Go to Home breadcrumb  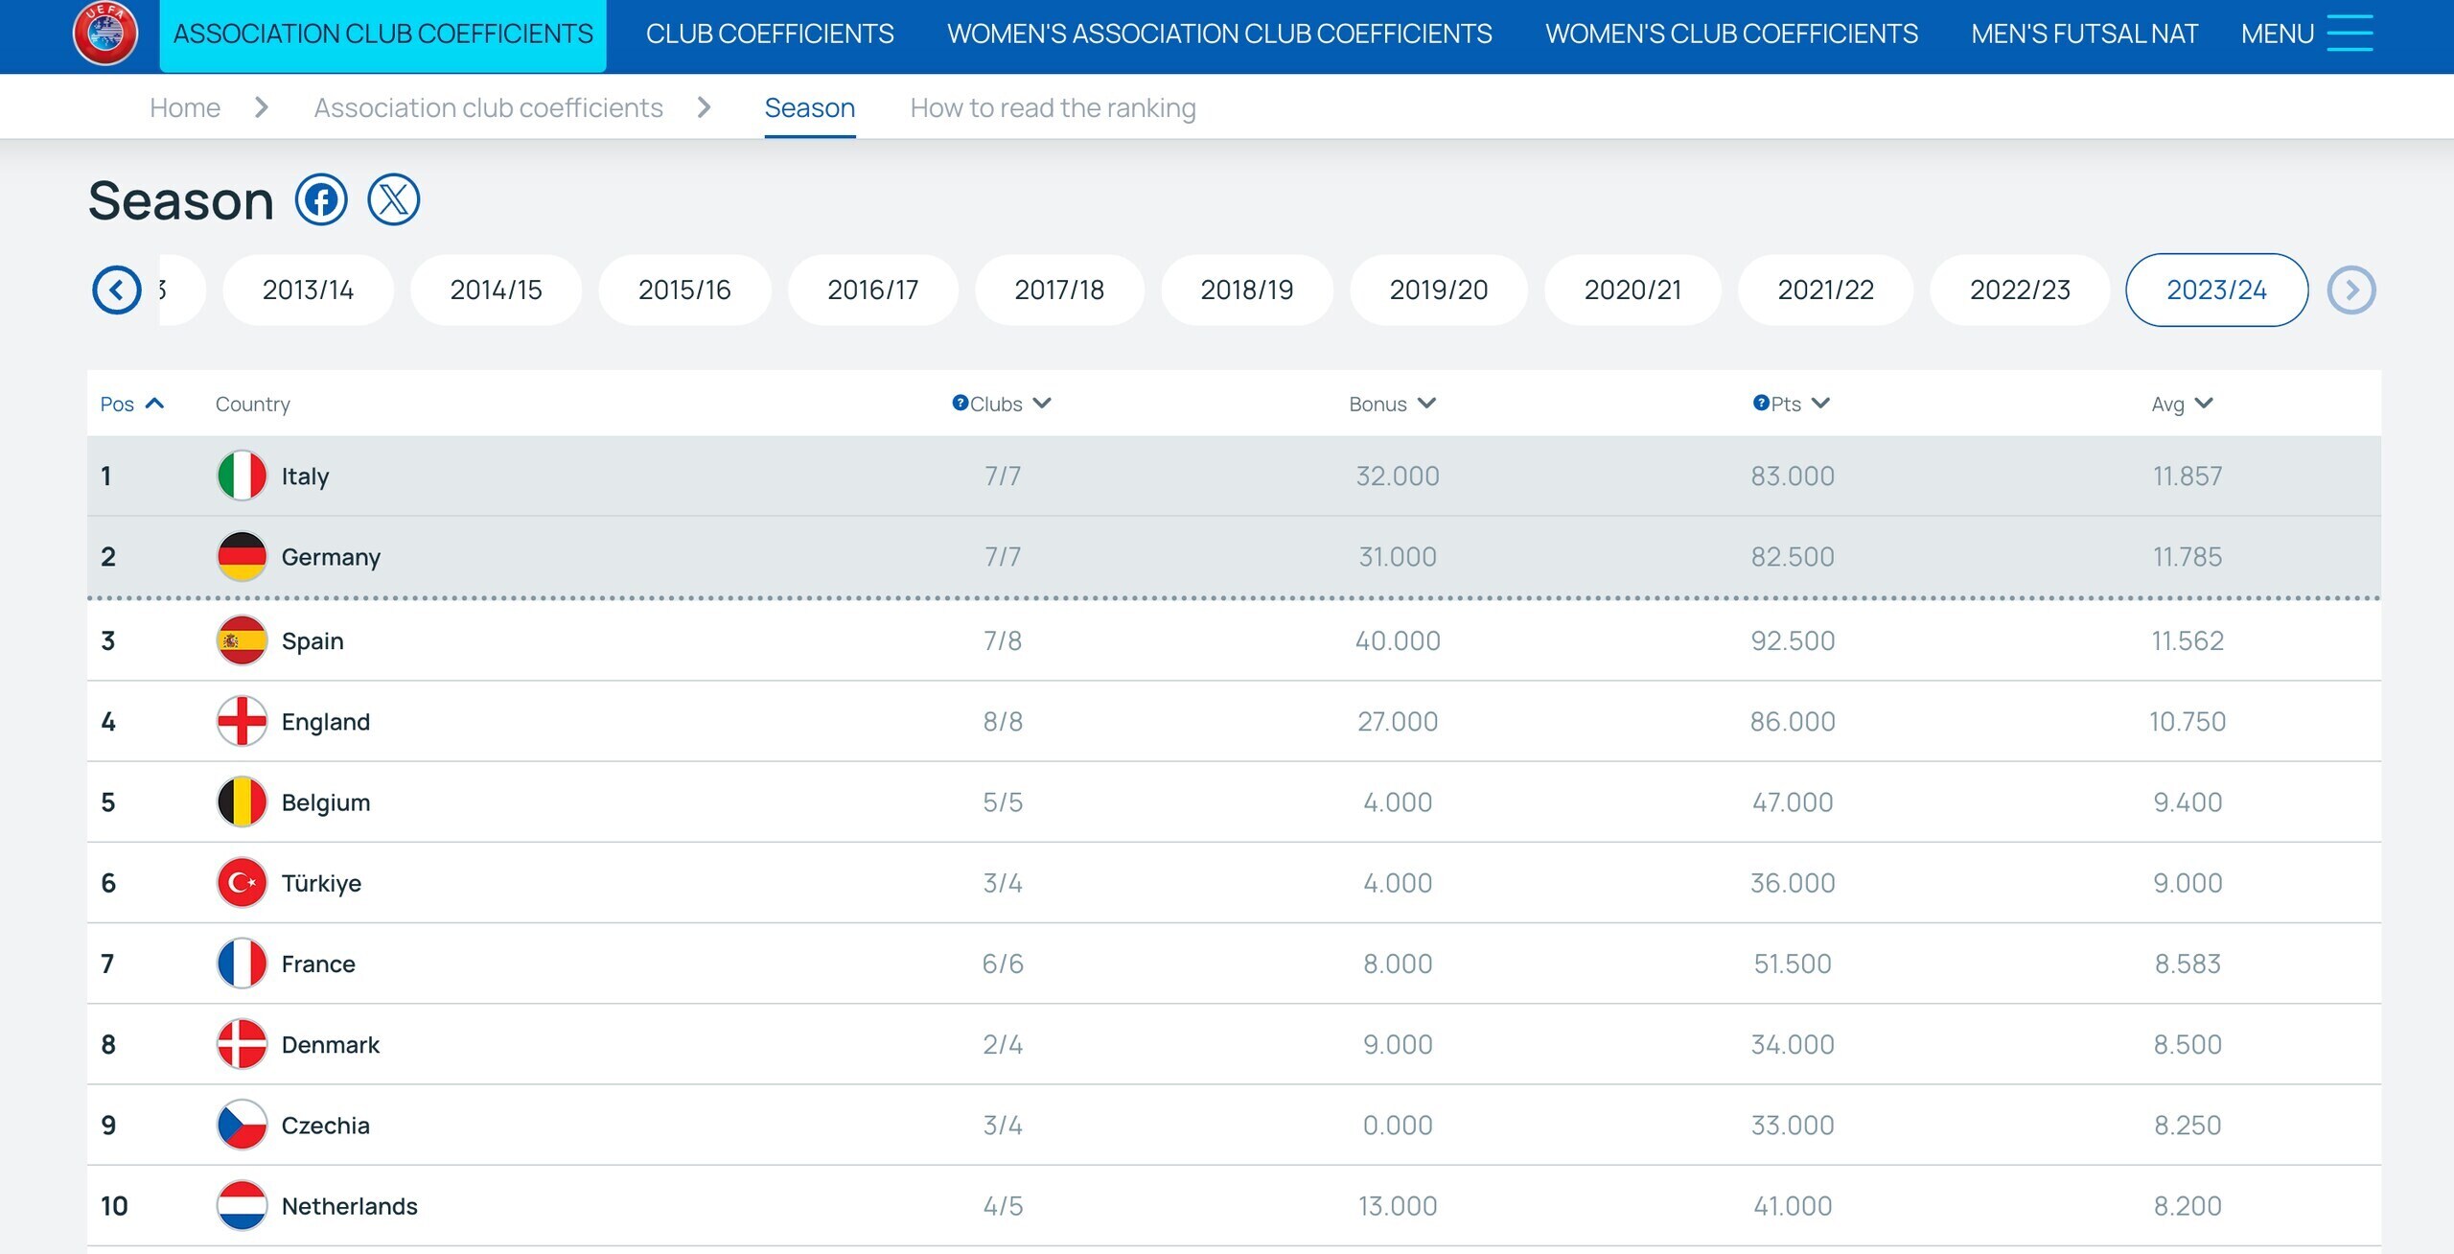(x=185, y=107)
